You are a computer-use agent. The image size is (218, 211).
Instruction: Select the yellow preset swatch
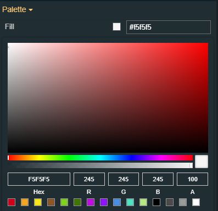pyautogui.click(x=38, y=202)
